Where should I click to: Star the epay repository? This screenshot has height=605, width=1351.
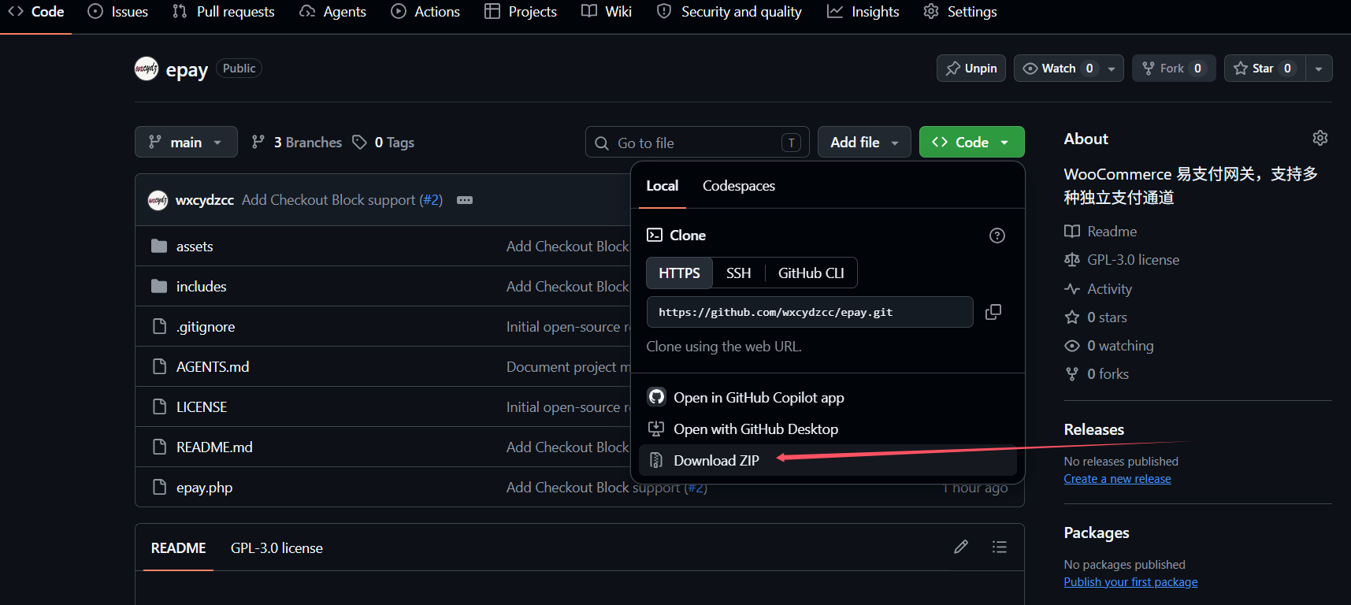(1264, 69)
